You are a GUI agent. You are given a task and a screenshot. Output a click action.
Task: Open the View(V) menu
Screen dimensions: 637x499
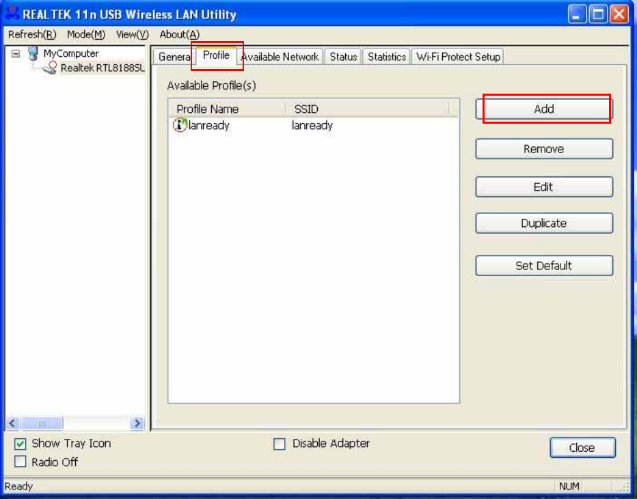click(133, 35)
